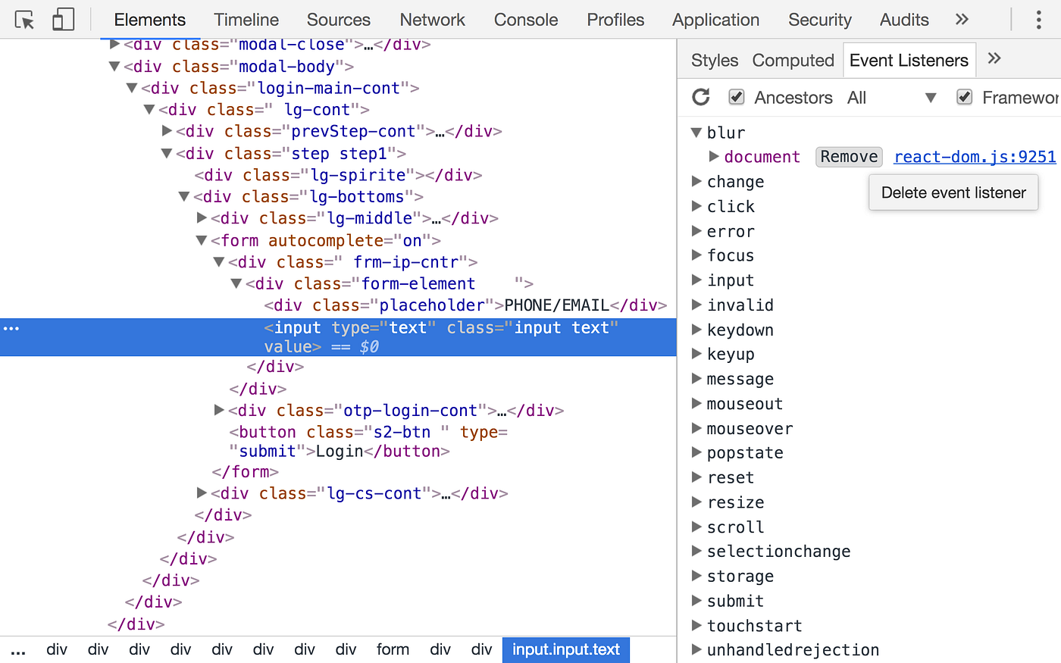Expand the otp-login-cont div node
The image size is (1061, 663).
[218, 410]
